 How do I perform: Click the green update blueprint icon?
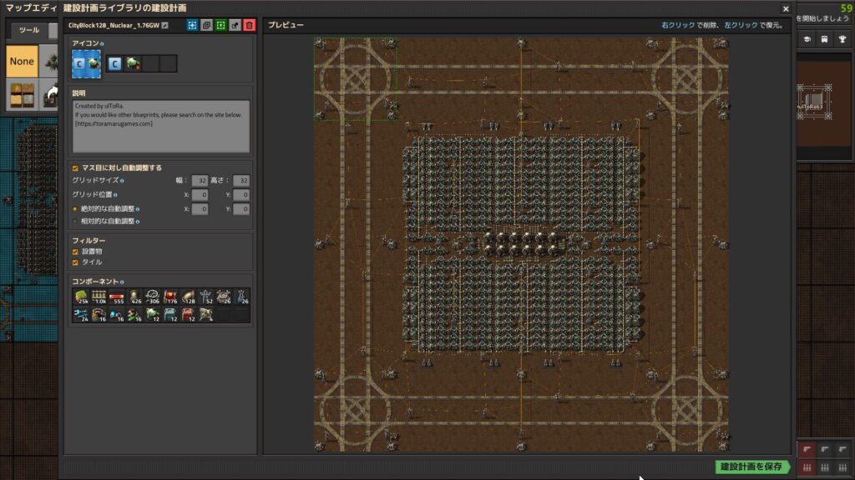click(x=220, y=25)
